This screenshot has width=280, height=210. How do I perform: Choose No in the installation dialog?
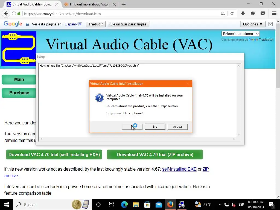pos(155,127)
